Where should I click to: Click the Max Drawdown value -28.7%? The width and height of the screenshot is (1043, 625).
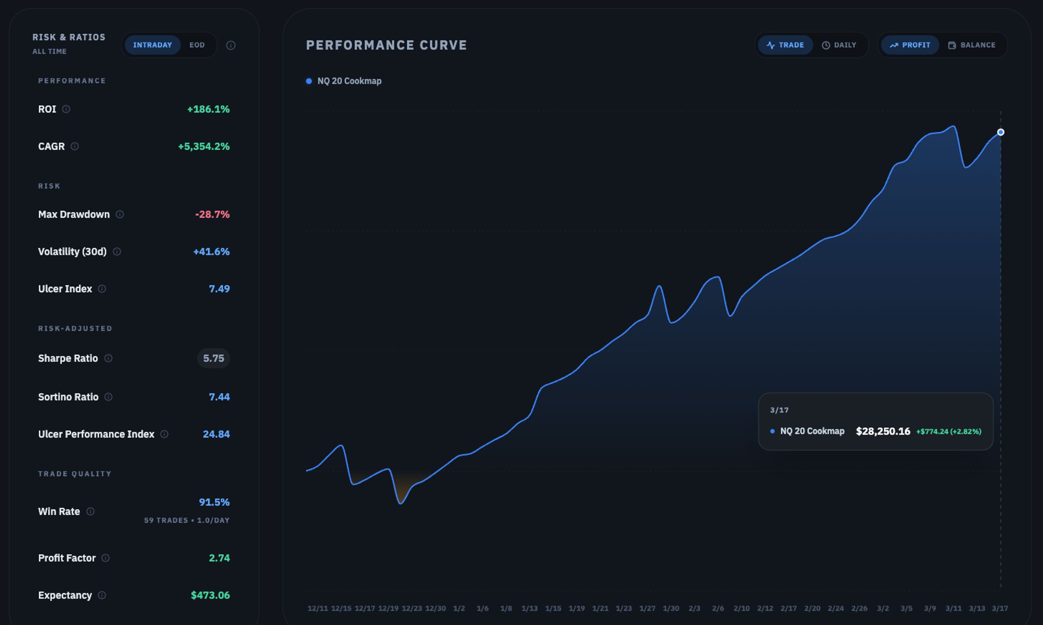pos(212,214)
